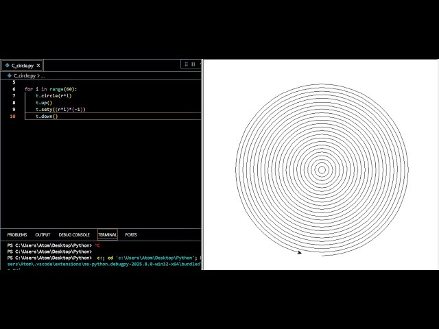
Task: Click the debug toolbar drag handle
Action: tap(186, 64)
